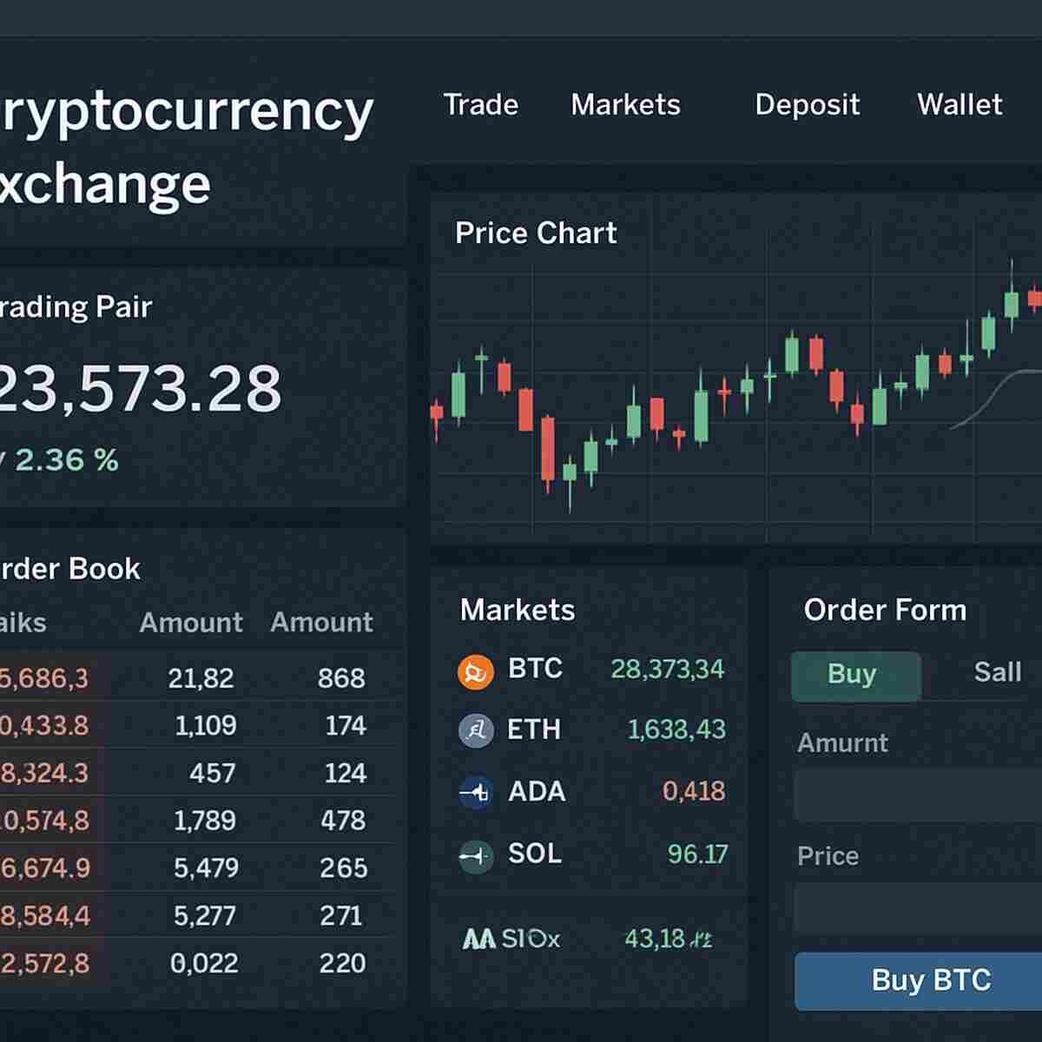Select the ETH icon in the Markets list

(475, 730)
